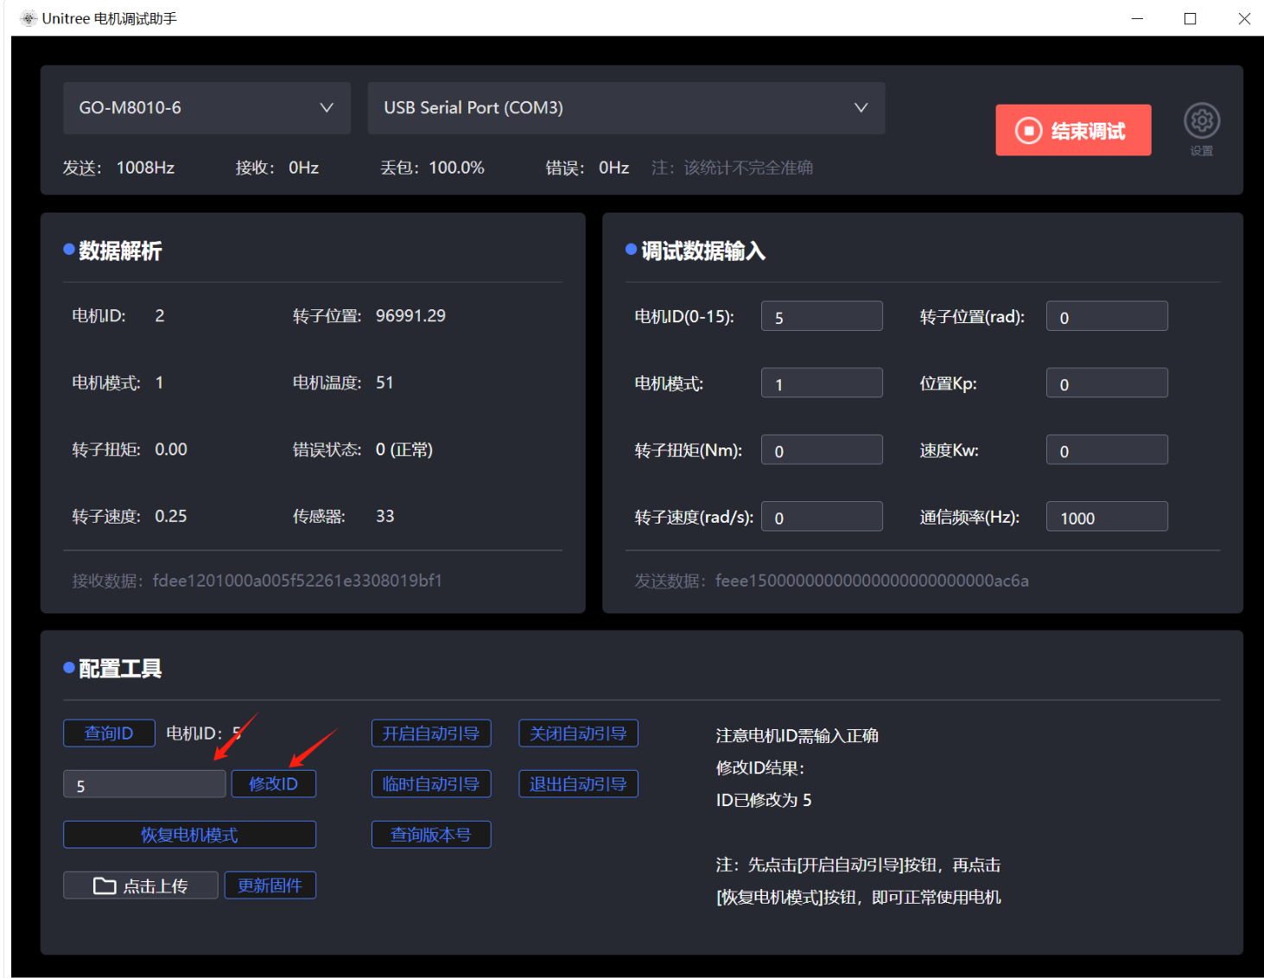Select the 通信频率(Hz) input box
This screenshot has height=978, width=1264.
coord(1106,518)
